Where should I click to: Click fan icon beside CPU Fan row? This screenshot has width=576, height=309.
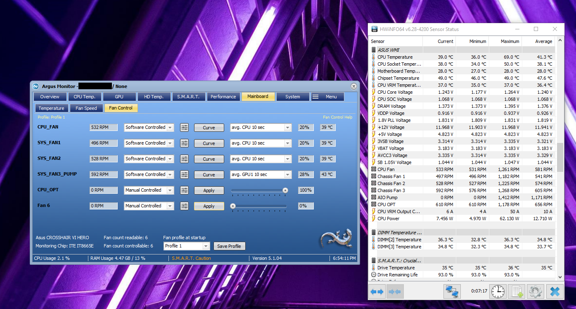point(374,169)
